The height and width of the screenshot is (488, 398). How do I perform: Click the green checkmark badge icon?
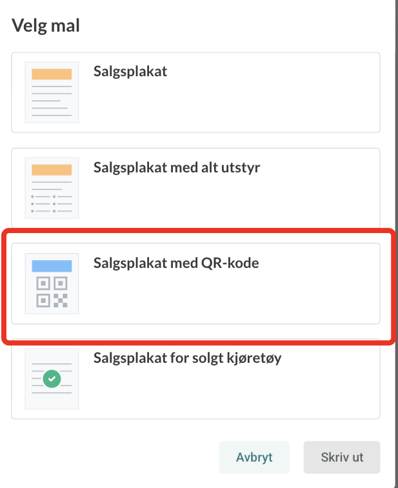tap(52, 379)
